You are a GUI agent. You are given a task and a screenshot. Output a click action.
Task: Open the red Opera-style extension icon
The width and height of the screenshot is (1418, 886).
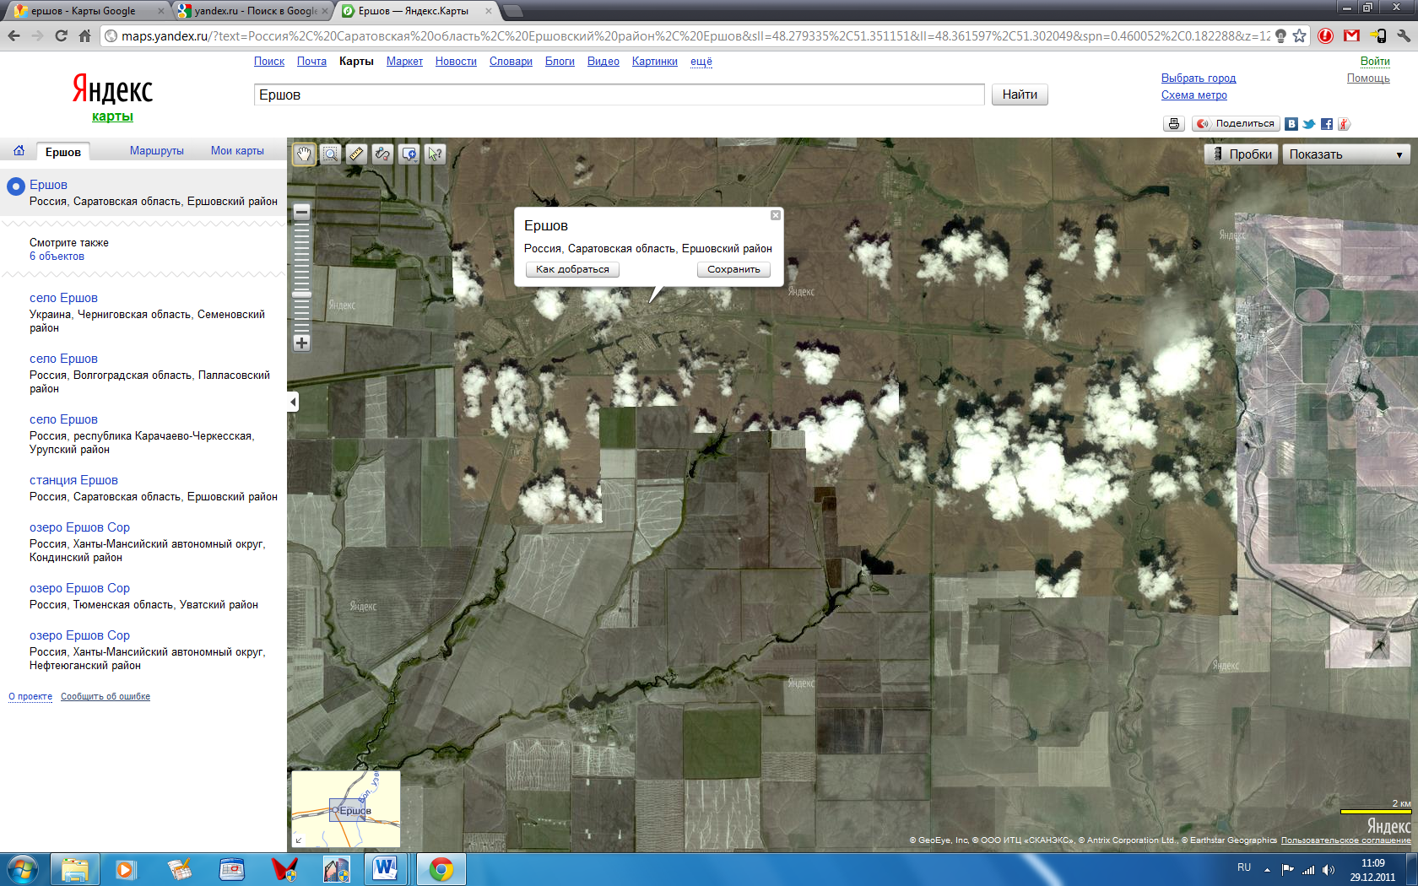tap(1326, 35)
